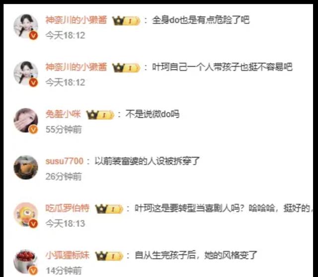Screen dimensions: 318x277
Task: Open username 吃瓜罗伯特
Action: pos(68,208)
